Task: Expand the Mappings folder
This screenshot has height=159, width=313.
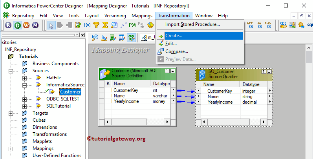Action: pyautogui.click(x=11, y=149)
